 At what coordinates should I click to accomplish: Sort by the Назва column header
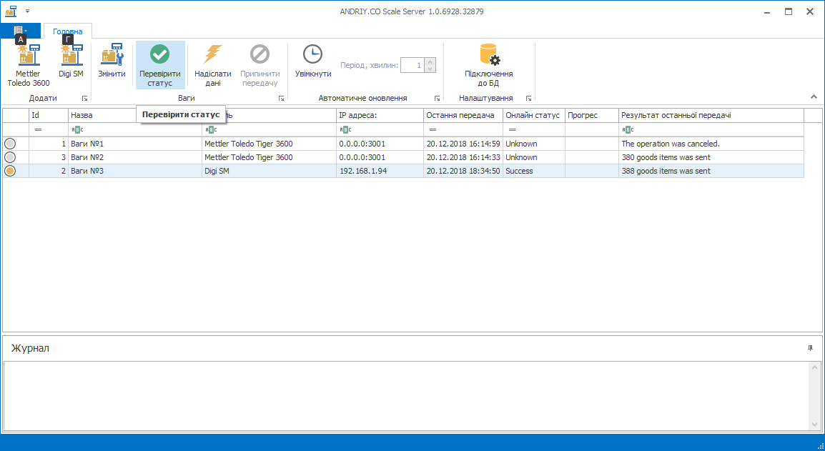tap(135, 115)
